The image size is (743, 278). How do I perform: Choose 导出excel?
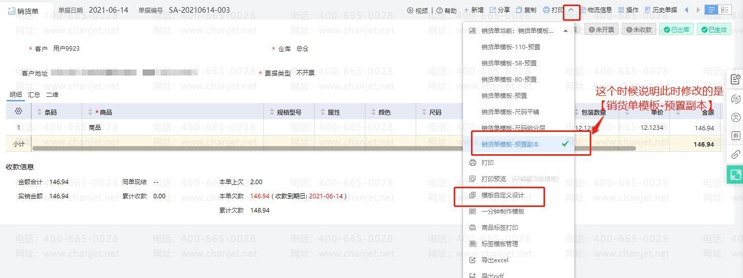pos(494,260)
